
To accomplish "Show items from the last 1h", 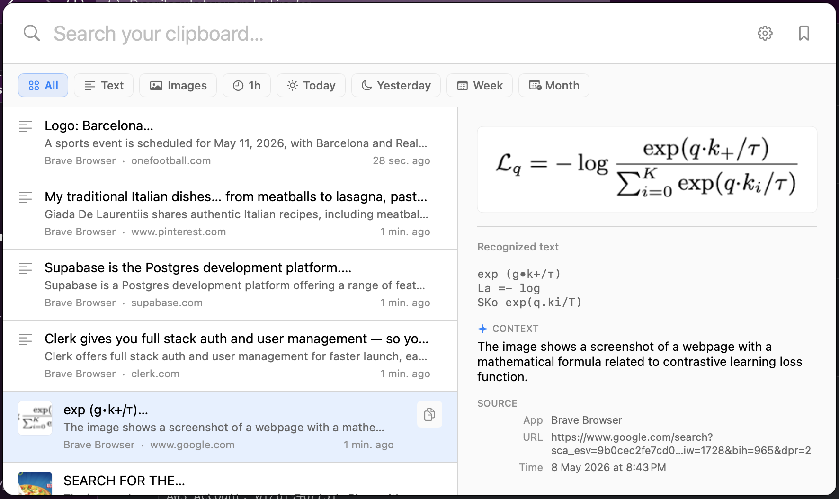I will point(247,85).
